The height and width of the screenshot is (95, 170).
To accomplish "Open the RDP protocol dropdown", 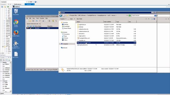I will tap(33, 2).
